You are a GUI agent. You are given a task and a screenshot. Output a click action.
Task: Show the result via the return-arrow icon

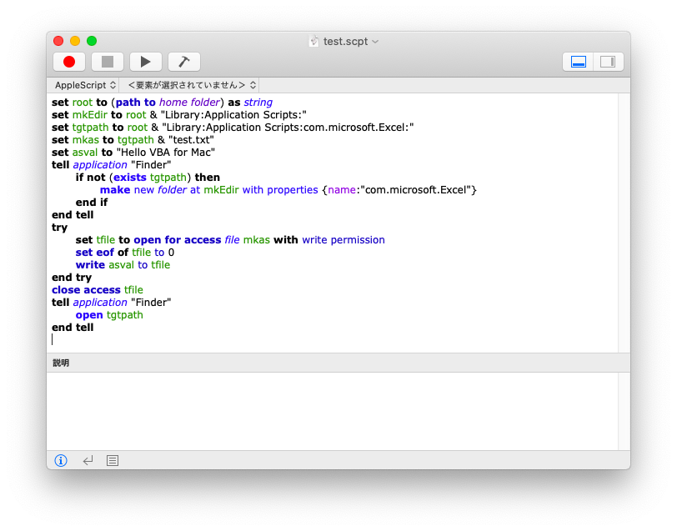coord(88,460)
